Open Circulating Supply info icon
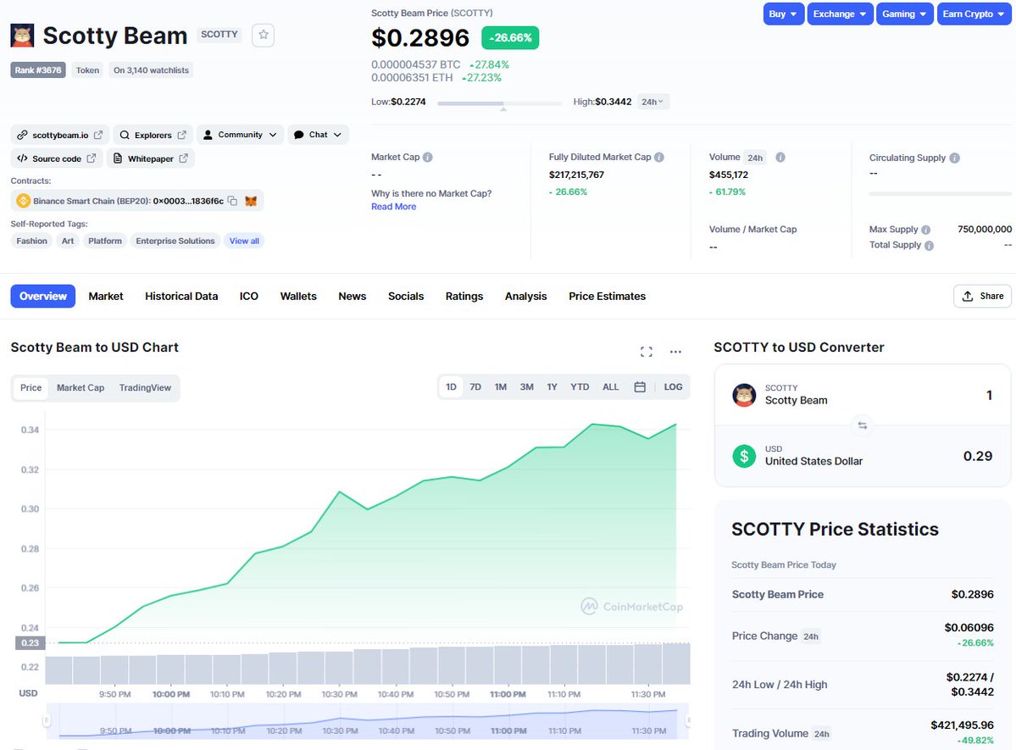This screenshot has width=1016, height=750. [954, 158]
